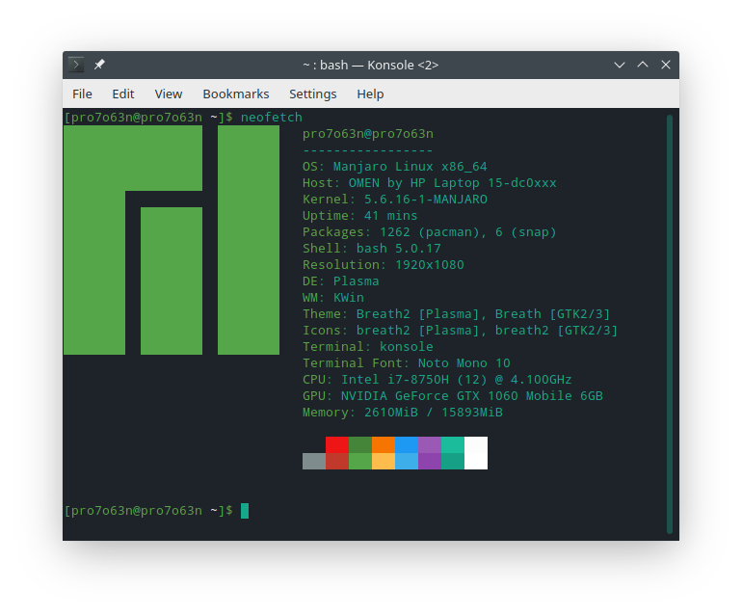This screenshot has width=742, height=615.
Task: Open the View menu
Action: click(169, 94)
